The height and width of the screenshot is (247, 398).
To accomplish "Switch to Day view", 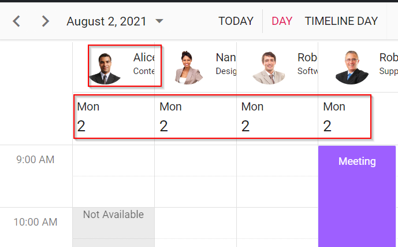I will pos(282,21).
